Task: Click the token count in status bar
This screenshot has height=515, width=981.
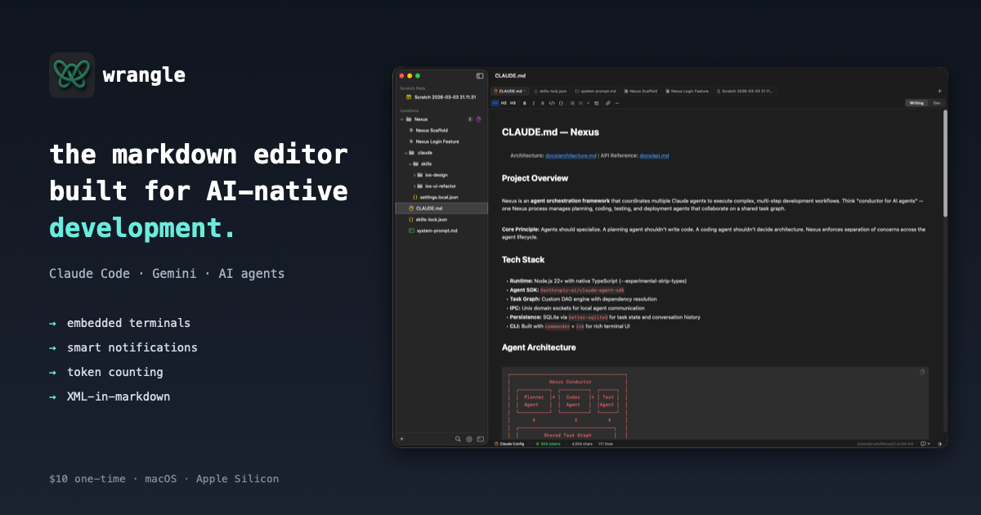Action: 549,444
